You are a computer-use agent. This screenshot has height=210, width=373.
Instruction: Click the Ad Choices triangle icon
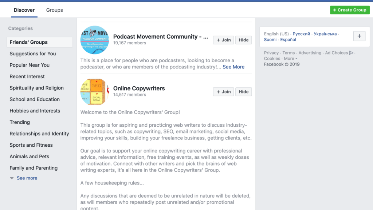(x=351, y=53)
